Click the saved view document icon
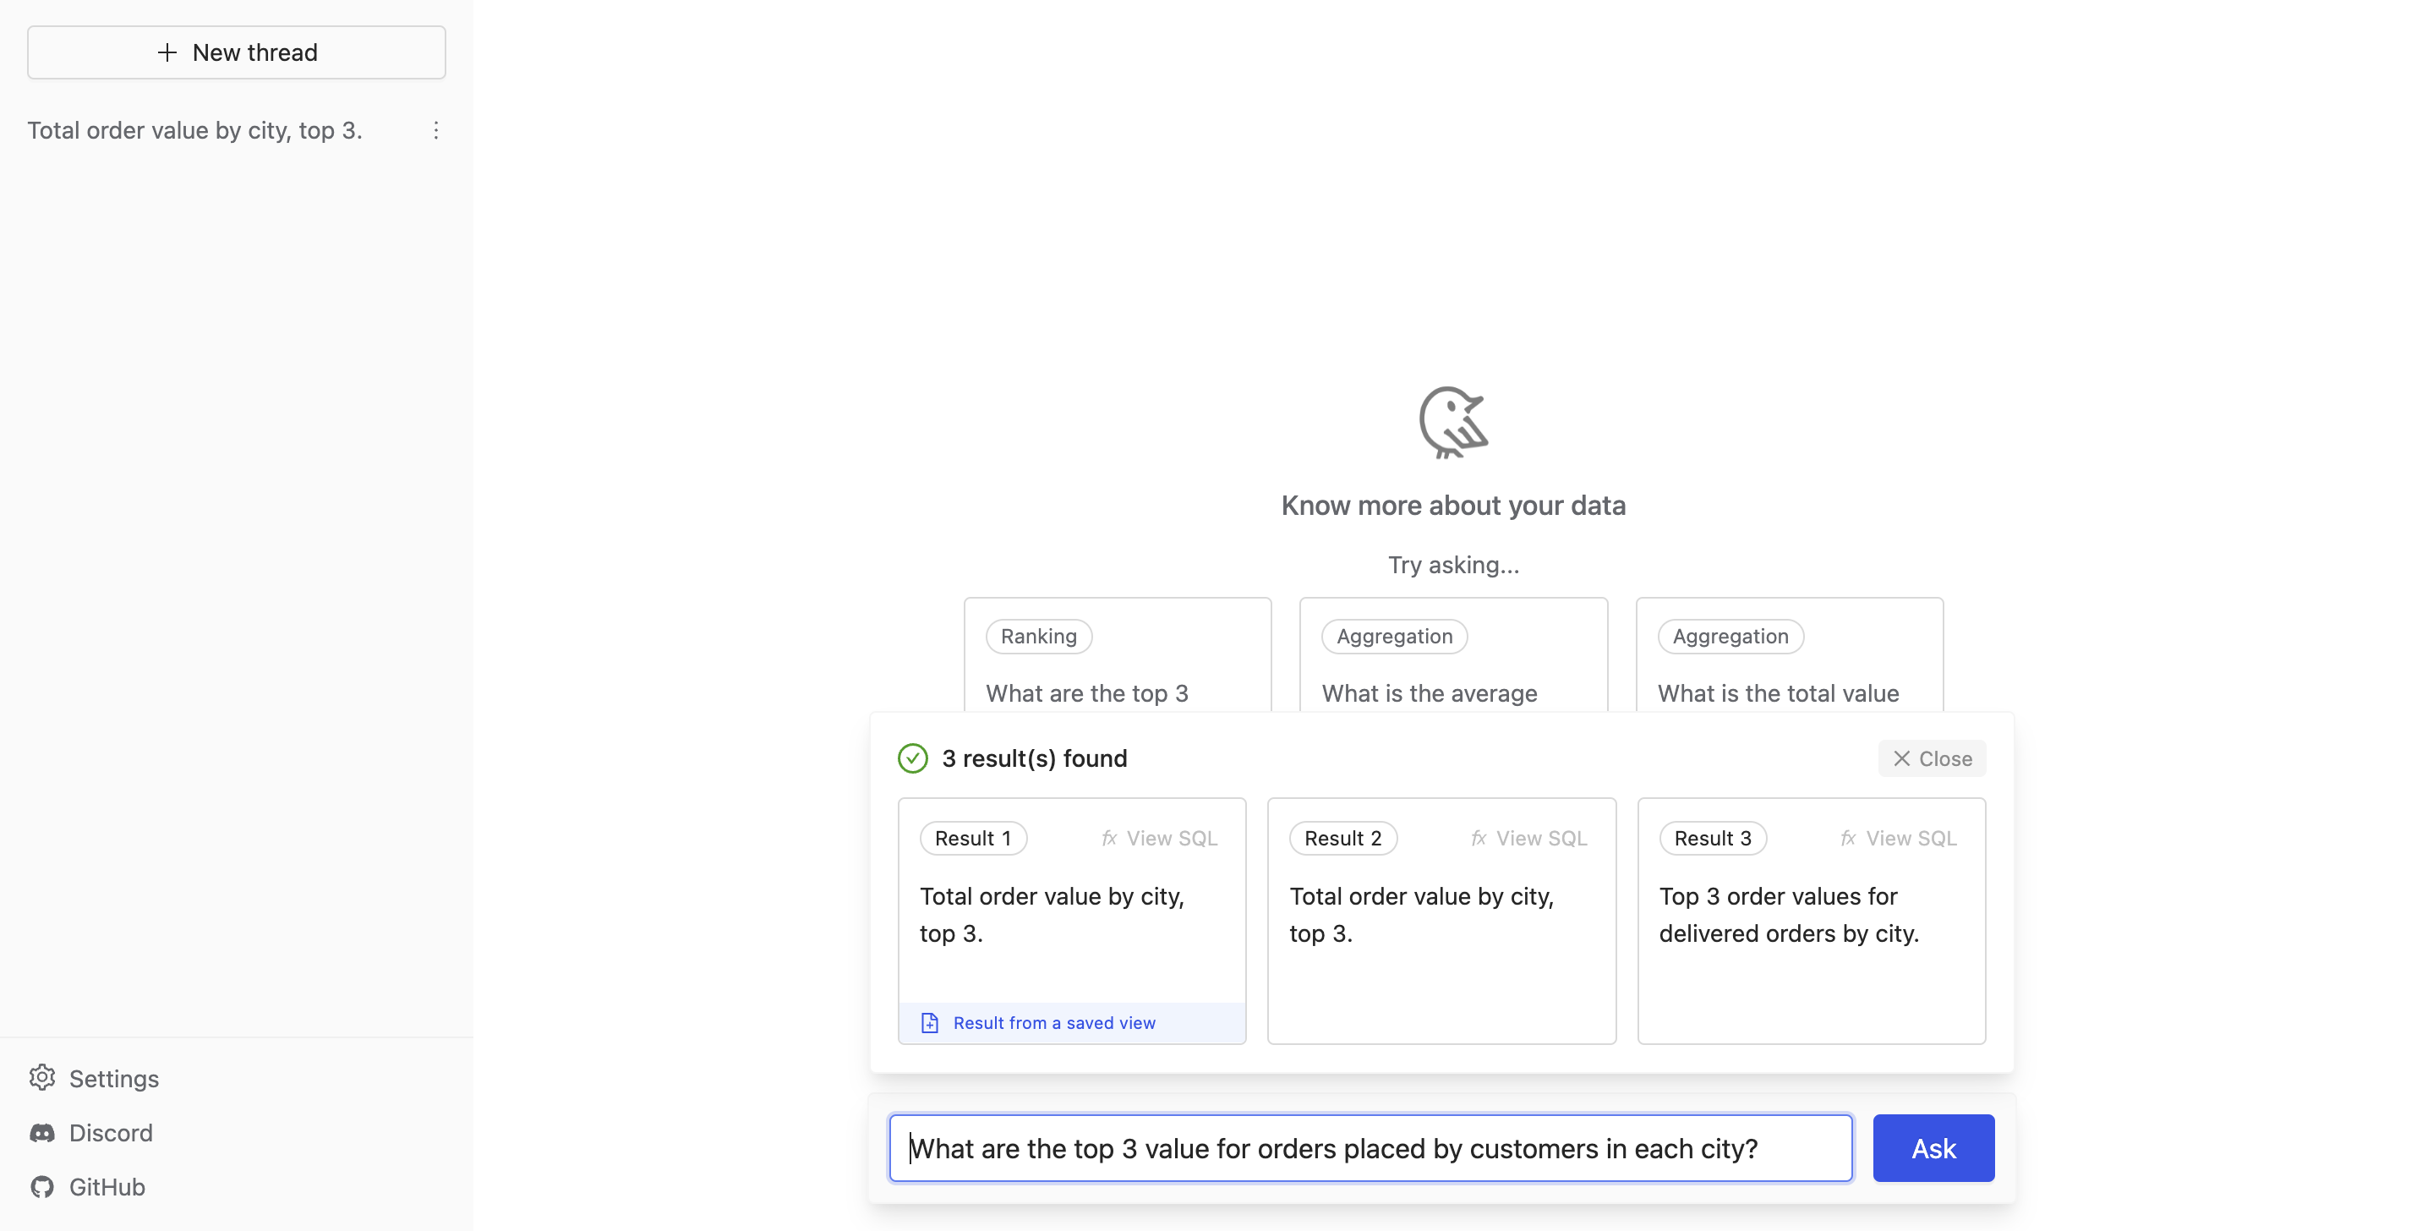The height and width of the screenshot is (1231, 2433). point(929,1022)
